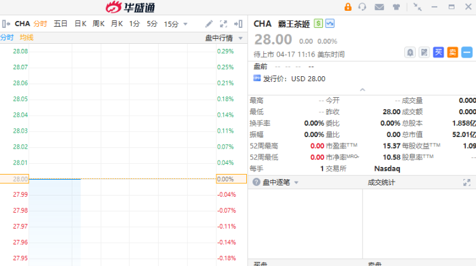Open the note edit icon
Image resolution: width=476 pixels, height=266 pixels.
(x=424, y=53)
